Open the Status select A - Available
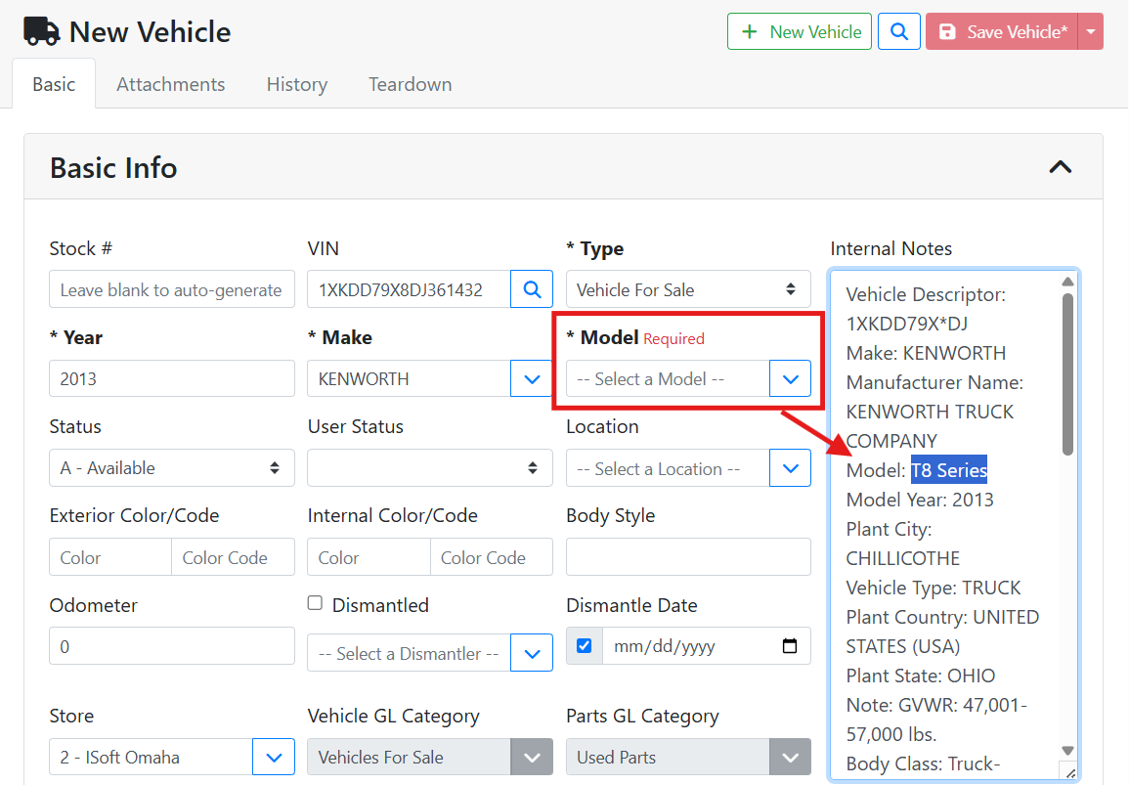This screenshot has height=785, width=1129. [x=171, y=468]
